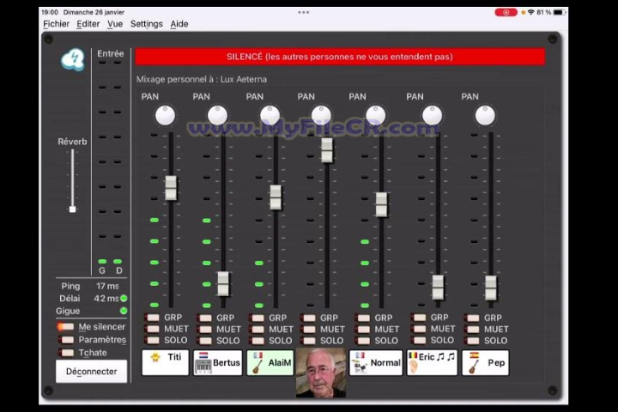This screenshot has height=412, width=618.
Task: Toggle the Tchate switch
Action: coord(66,353)
